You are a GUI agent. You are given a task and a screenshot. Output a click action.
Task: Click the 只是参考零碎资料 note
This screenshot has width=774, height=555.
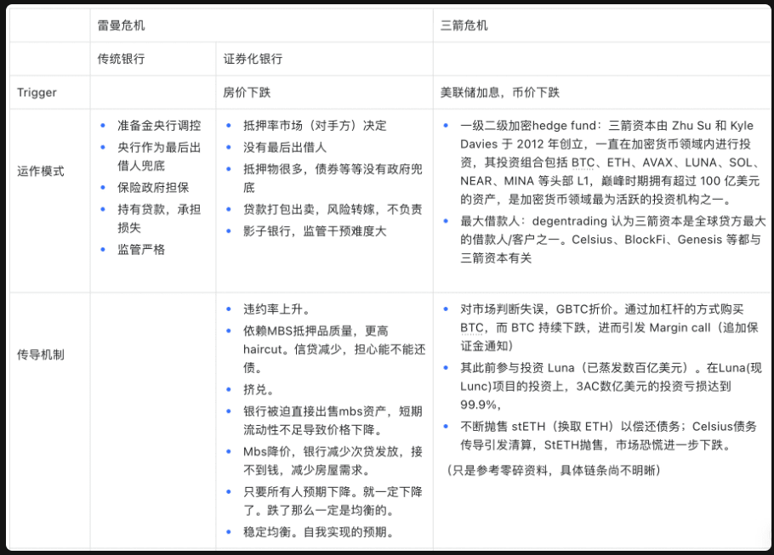click(553, 470)
